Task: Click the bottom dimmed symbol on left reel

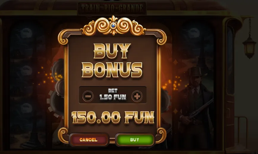Action: tap(26, 108)
